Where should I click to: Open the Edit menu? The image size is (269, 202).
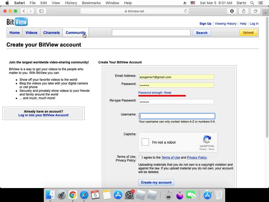(44, 3)
